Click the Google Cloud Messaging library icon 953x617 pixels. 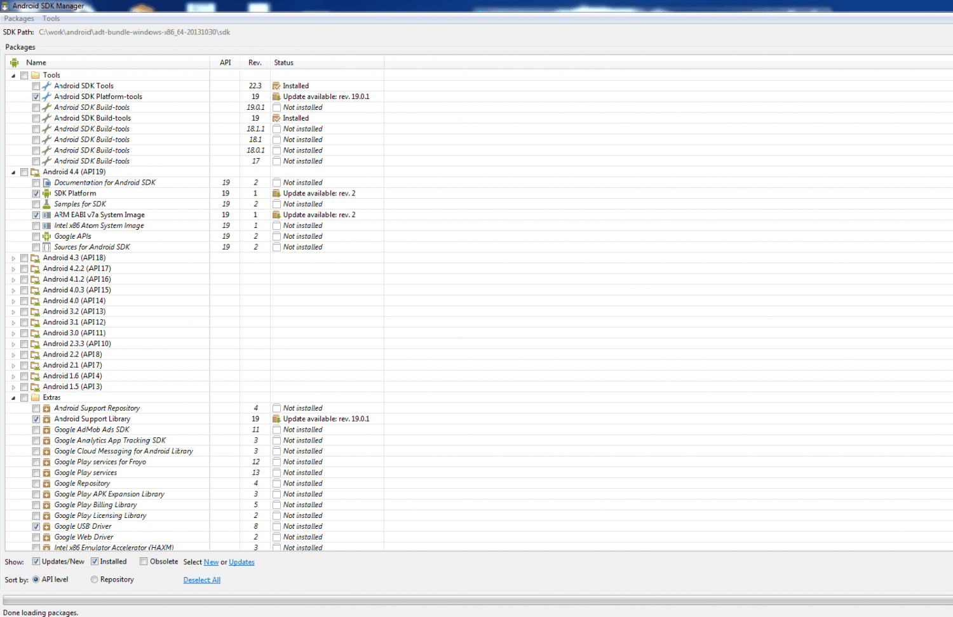pos(46,451)
